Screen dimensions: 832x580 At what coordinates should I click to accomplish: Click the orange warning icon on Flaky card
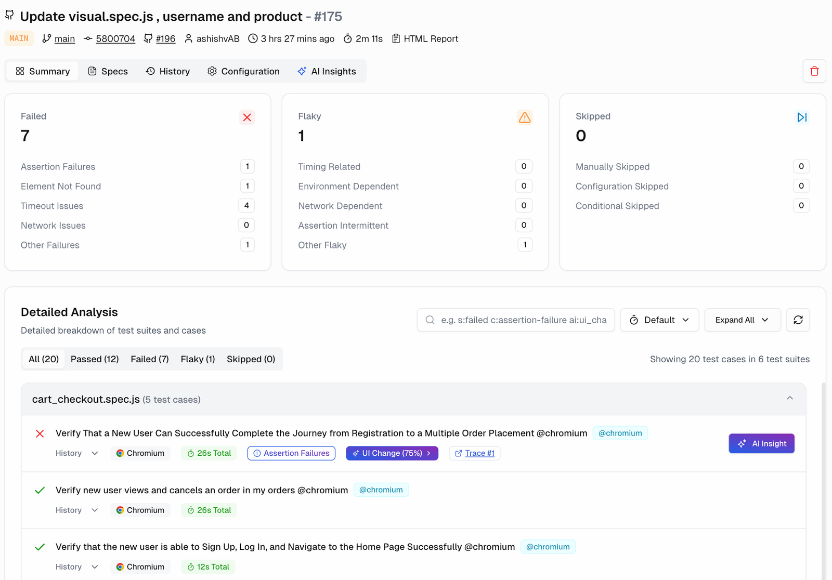pyautogui.click(x=524, y=117)
